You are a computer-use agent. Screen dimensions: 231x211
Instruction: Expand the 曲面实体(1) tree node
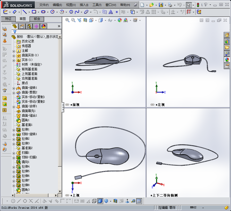click(14, 56)
